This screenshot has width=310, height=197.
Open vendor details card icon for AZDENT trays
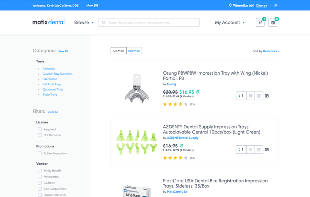tap(267, 150)
